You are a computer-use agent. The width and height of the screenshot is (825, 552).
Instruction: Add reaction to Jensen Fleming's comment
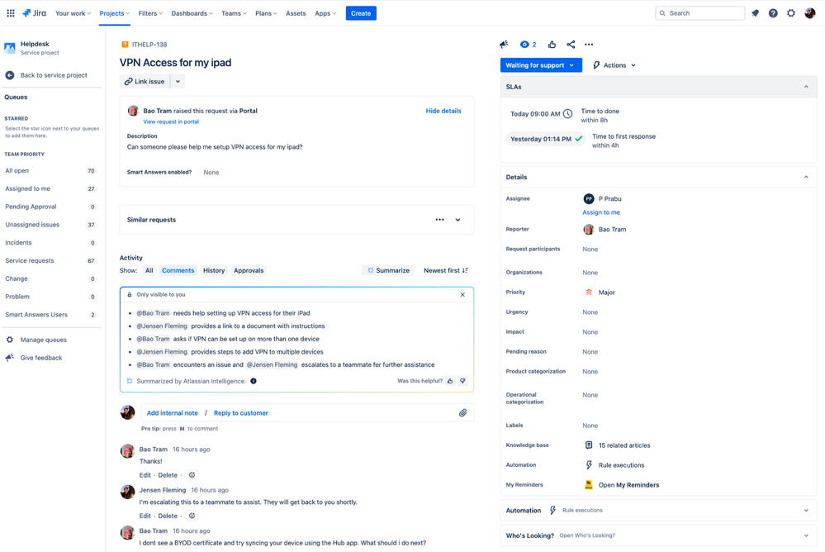(192, 516)
